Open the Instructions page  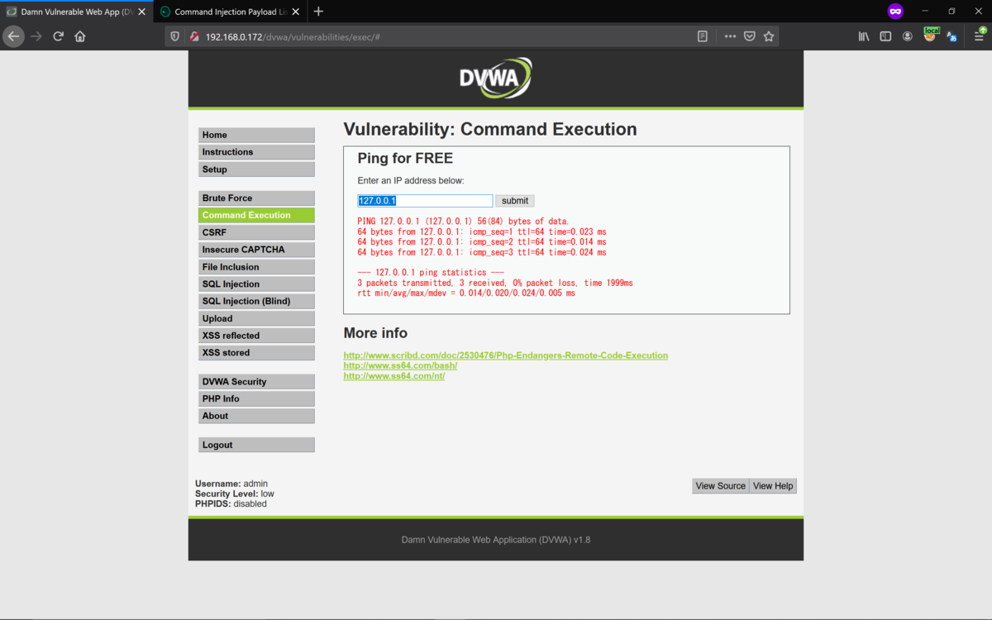[256, 152]
